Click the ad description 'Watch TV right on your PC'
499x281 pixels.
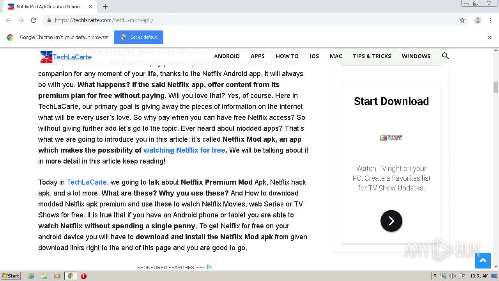pyautogui.click(x=391, y=178)
